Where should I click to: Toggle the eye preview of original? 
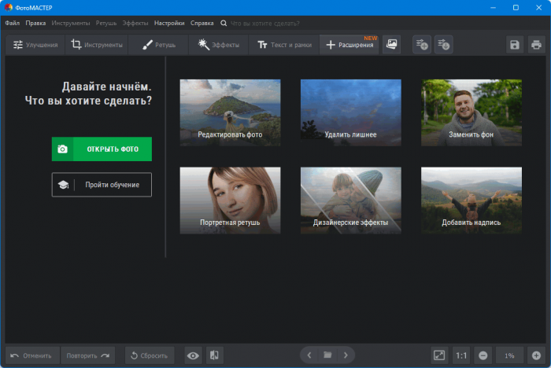[x=193, y=355]
